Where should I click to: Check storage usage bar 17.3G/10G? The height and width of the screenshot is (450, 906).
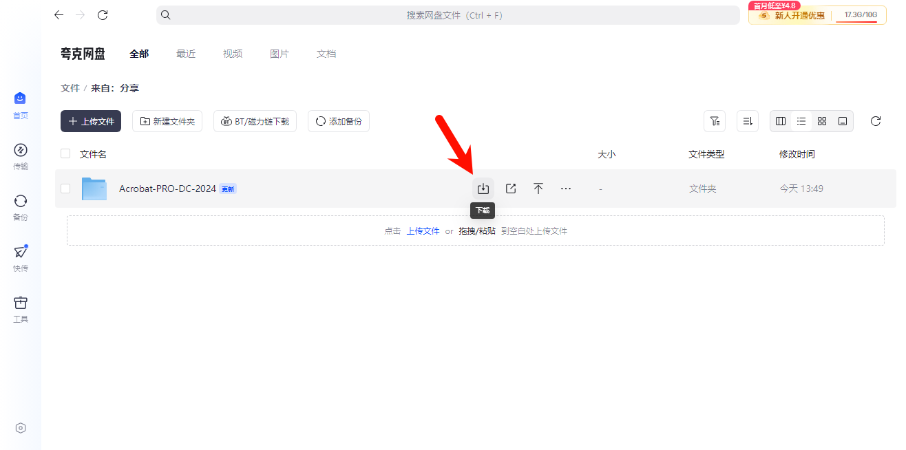[x=861, y=15]
